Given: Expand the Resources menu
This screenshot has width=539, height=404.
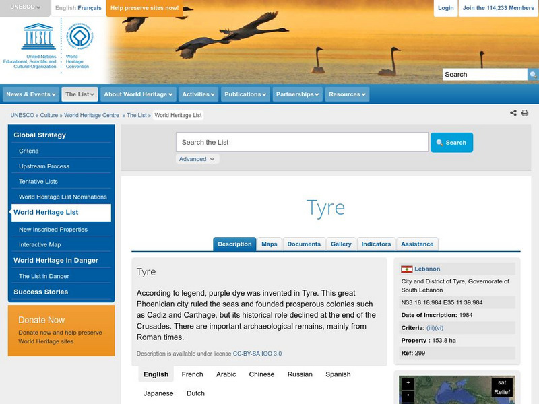Looking at the screenshot, I should (347, 94).
